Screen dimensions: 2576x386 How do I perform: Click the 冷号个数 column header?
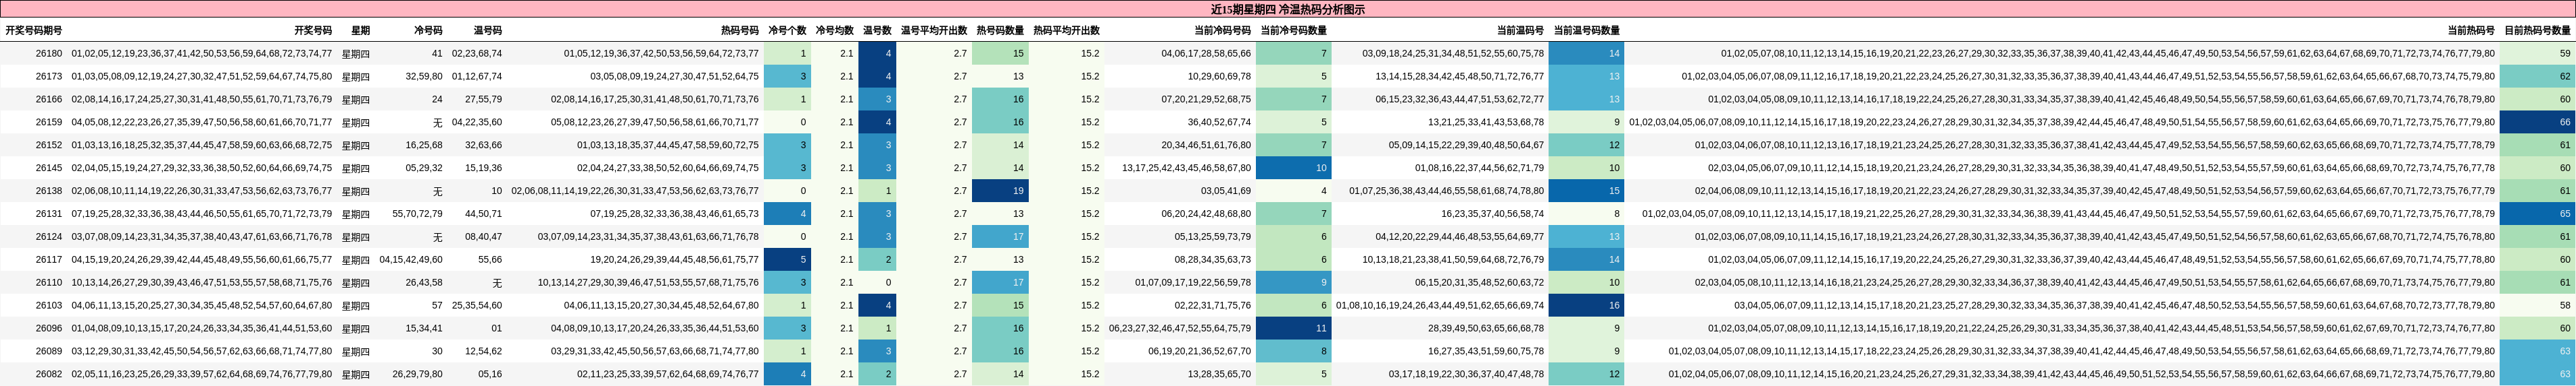(787, 31)
